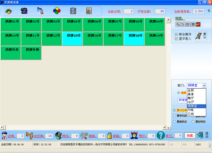The image size is (212, 153).
Task: Toggle the 前台操作 checkbox
Action: pyautogui.click(x=176, y=34)
